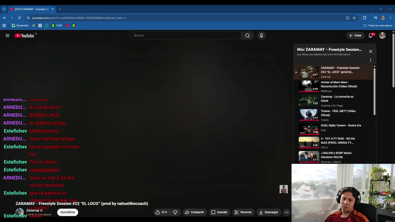Click the mix playlist scrollbar
The width and height of the screenshot is (395, 222).
[375, 91]
